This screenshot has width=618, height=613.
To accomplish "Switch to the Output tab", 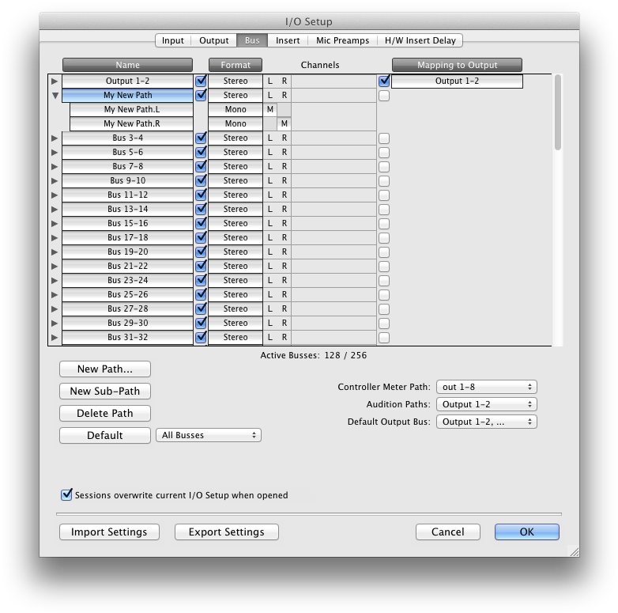I will [213, 40].
